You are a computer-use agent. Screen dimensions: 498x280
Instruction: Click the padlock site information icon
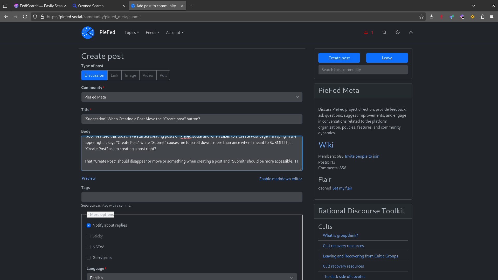point(42,17)
